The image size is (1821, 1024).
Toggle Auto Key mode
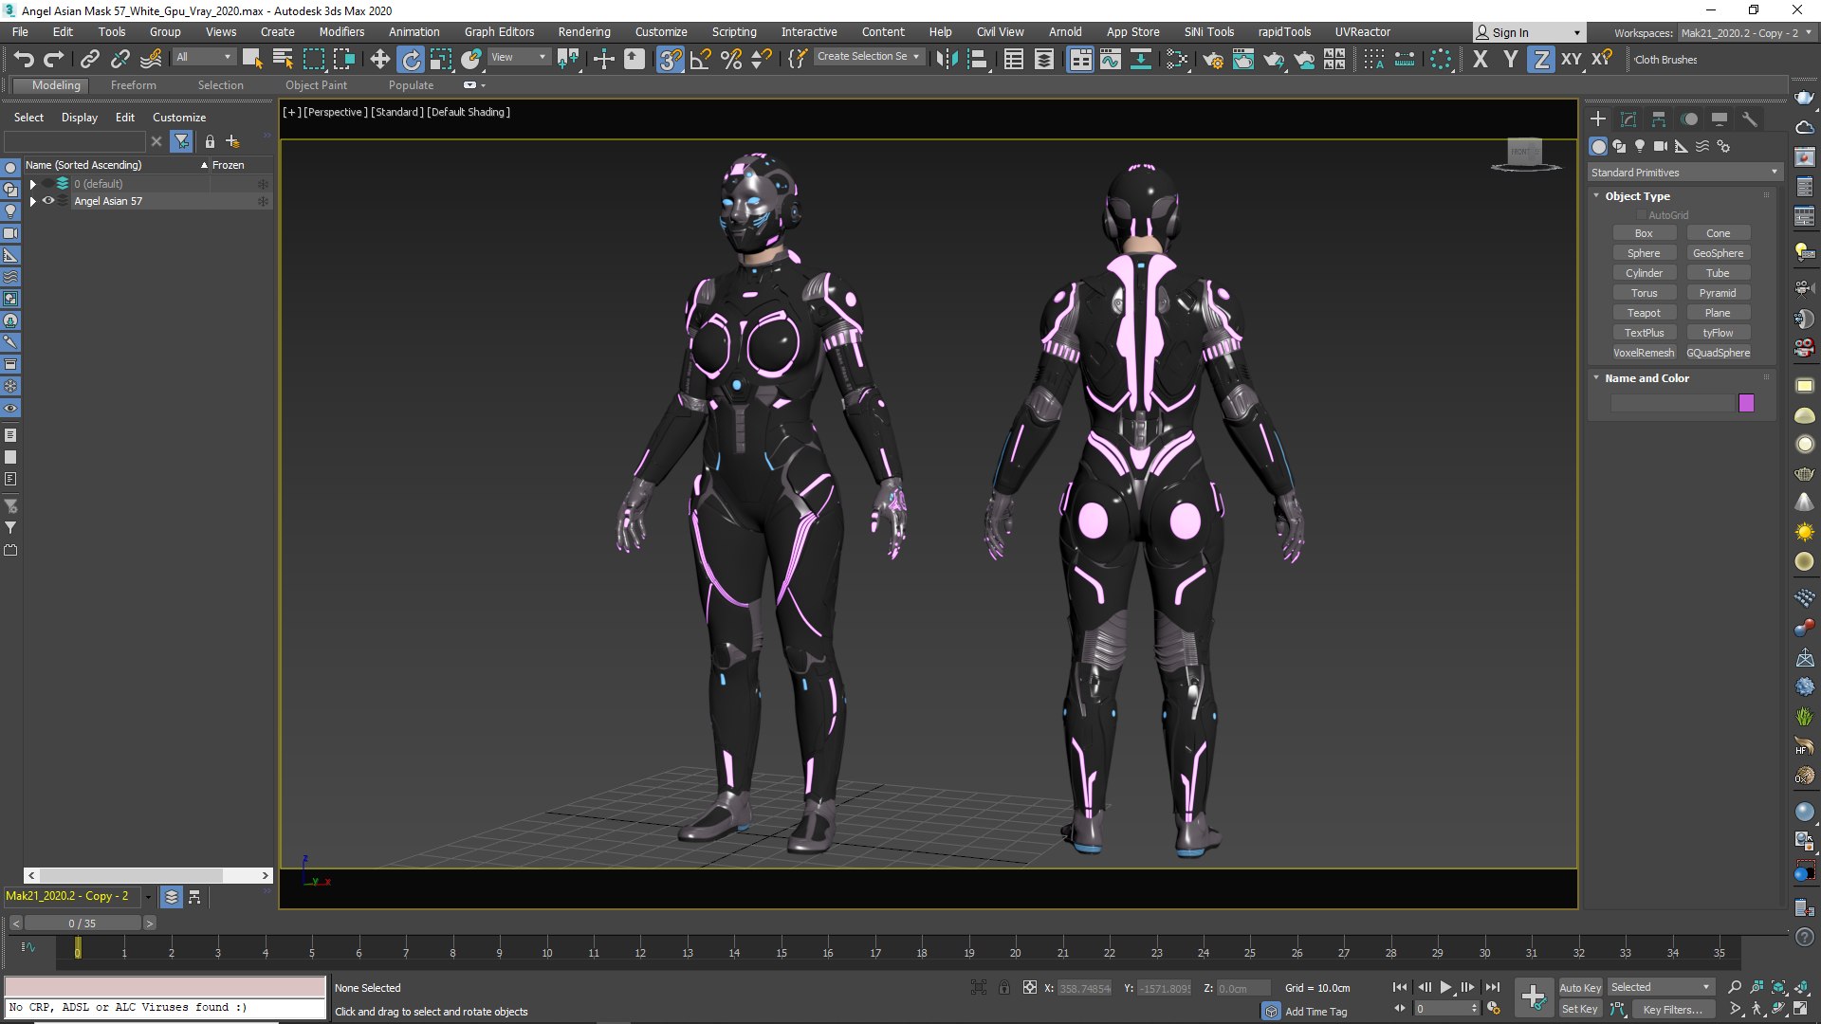[1580, 988]
